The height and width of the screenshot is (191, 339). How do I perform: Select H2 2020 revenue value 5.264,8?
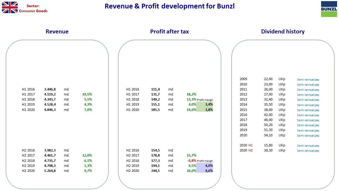(x=50, y=171)
